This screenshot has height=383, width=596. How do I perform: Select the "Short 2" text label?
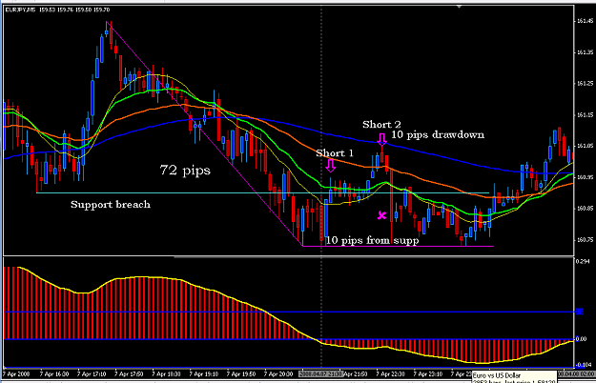pos(381,125)
